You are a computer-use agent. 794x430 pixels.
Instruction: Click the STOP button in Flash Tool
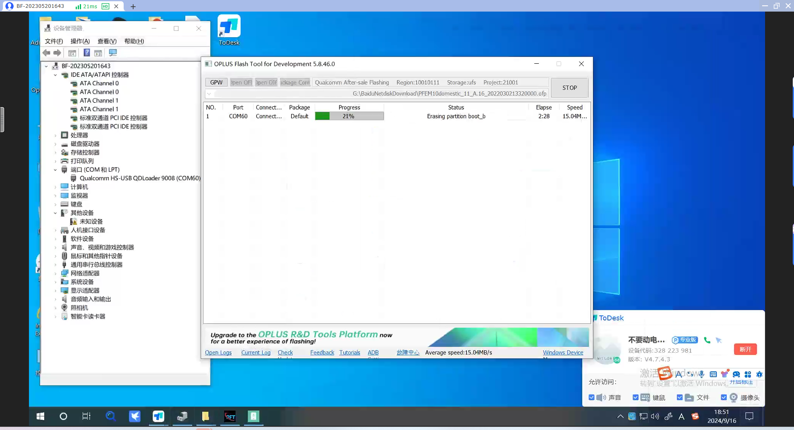coord(569,88)
